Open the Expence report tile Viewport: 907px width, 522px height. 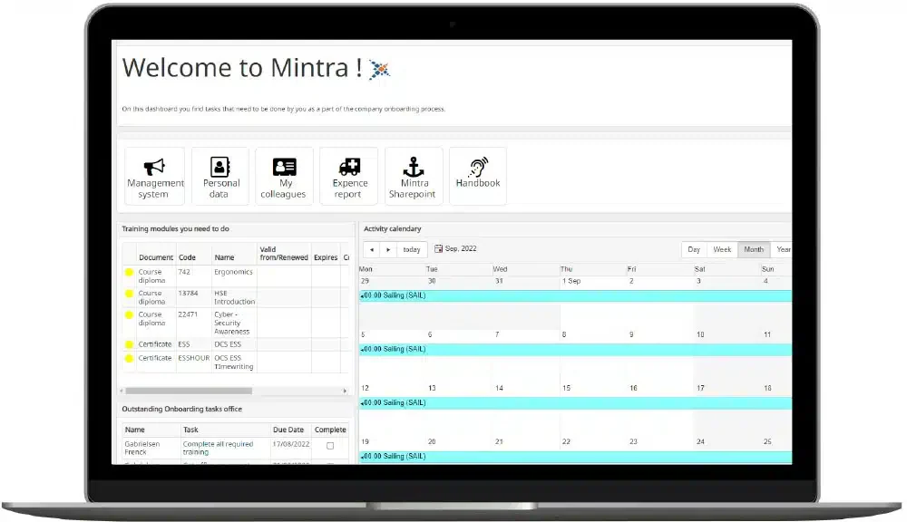[x=349, y=177]
